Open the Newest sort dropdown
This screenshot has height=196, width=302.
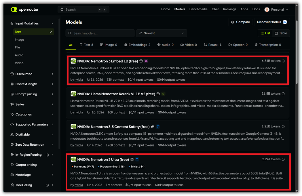[162, 33]
